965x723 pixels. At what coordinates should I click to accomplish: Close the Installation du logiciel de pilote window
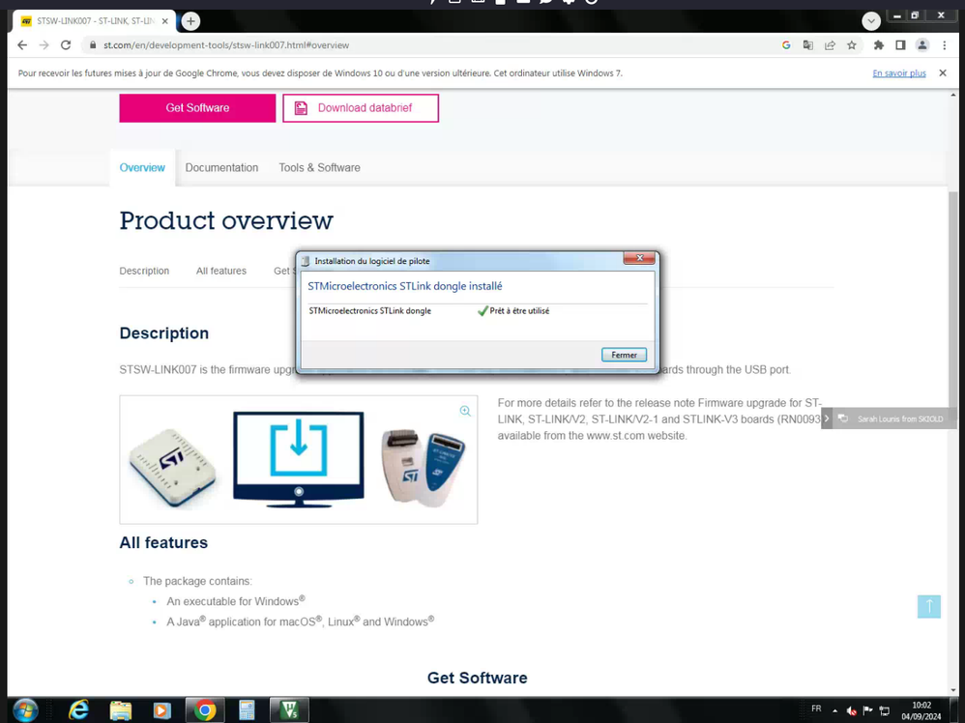click(x=639, y=258)
